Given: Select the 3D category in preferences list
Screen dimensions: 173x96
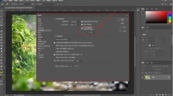Looking at the screenshot, I should (x=39, y=53).
